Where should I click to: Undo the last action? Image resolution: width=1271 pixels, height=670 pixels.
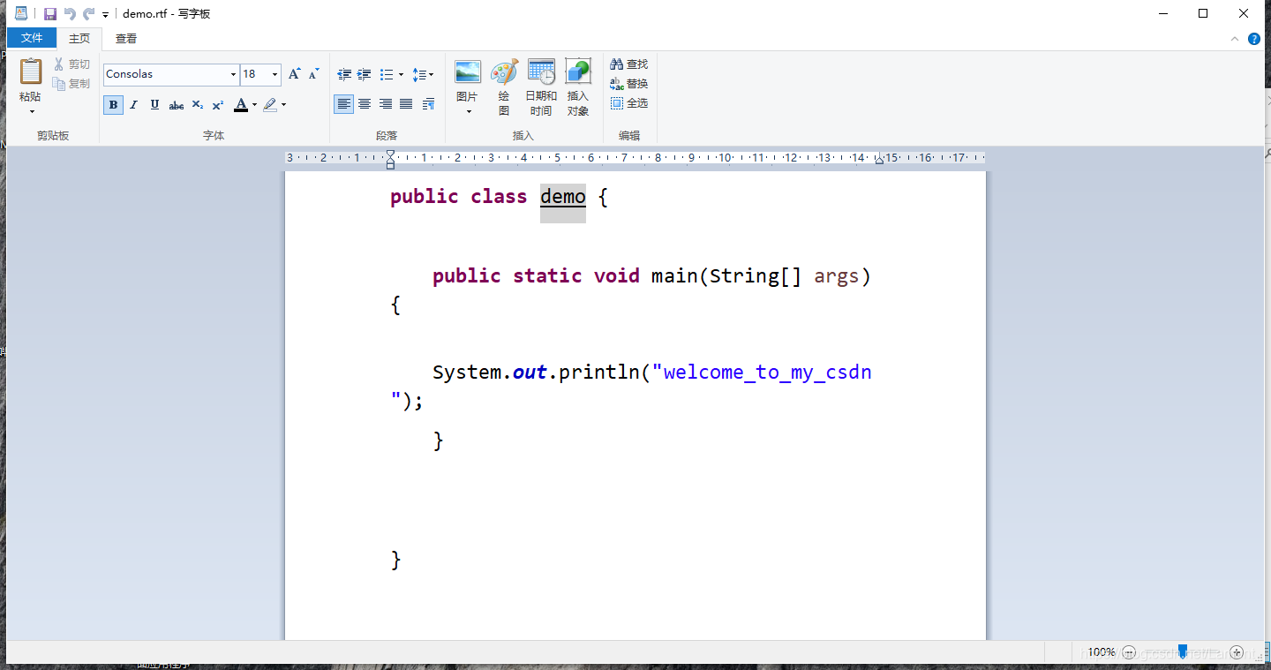tap(70, 14)
